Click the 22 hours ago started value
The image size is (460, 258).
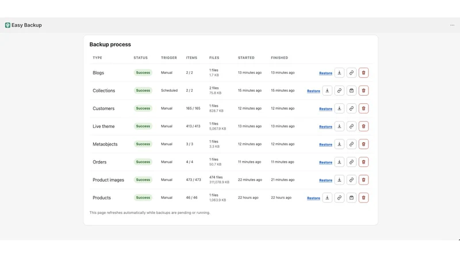click(248, 198)
